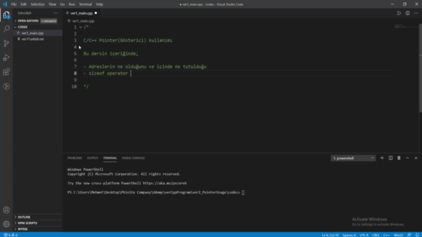Screen dimensions: 422x237
Task: Click the feedback icon in status bar
Action: pyautogui.click(x=409, y=235)
